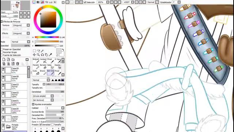Create a new normal layer

click(x=4, y=59)
